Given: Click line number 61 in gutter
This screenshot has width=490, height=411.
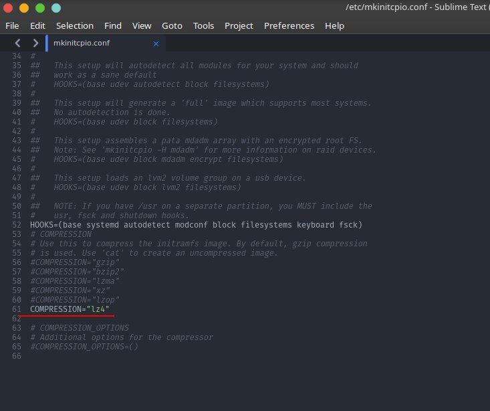Looking at the screenshot, I should click(x=17, y=309).
